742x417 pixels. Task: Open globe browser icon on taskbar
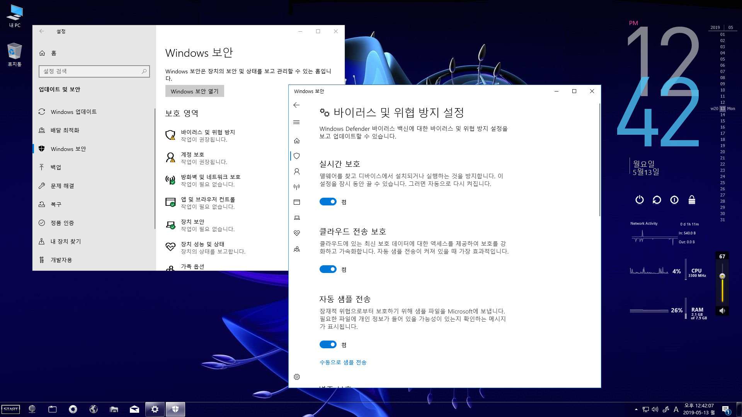point(32,409)
